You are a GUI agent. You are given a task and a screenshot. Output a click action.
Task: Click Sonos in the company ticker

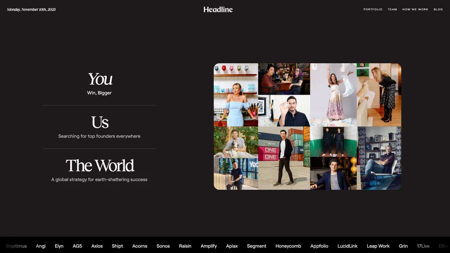163,246
